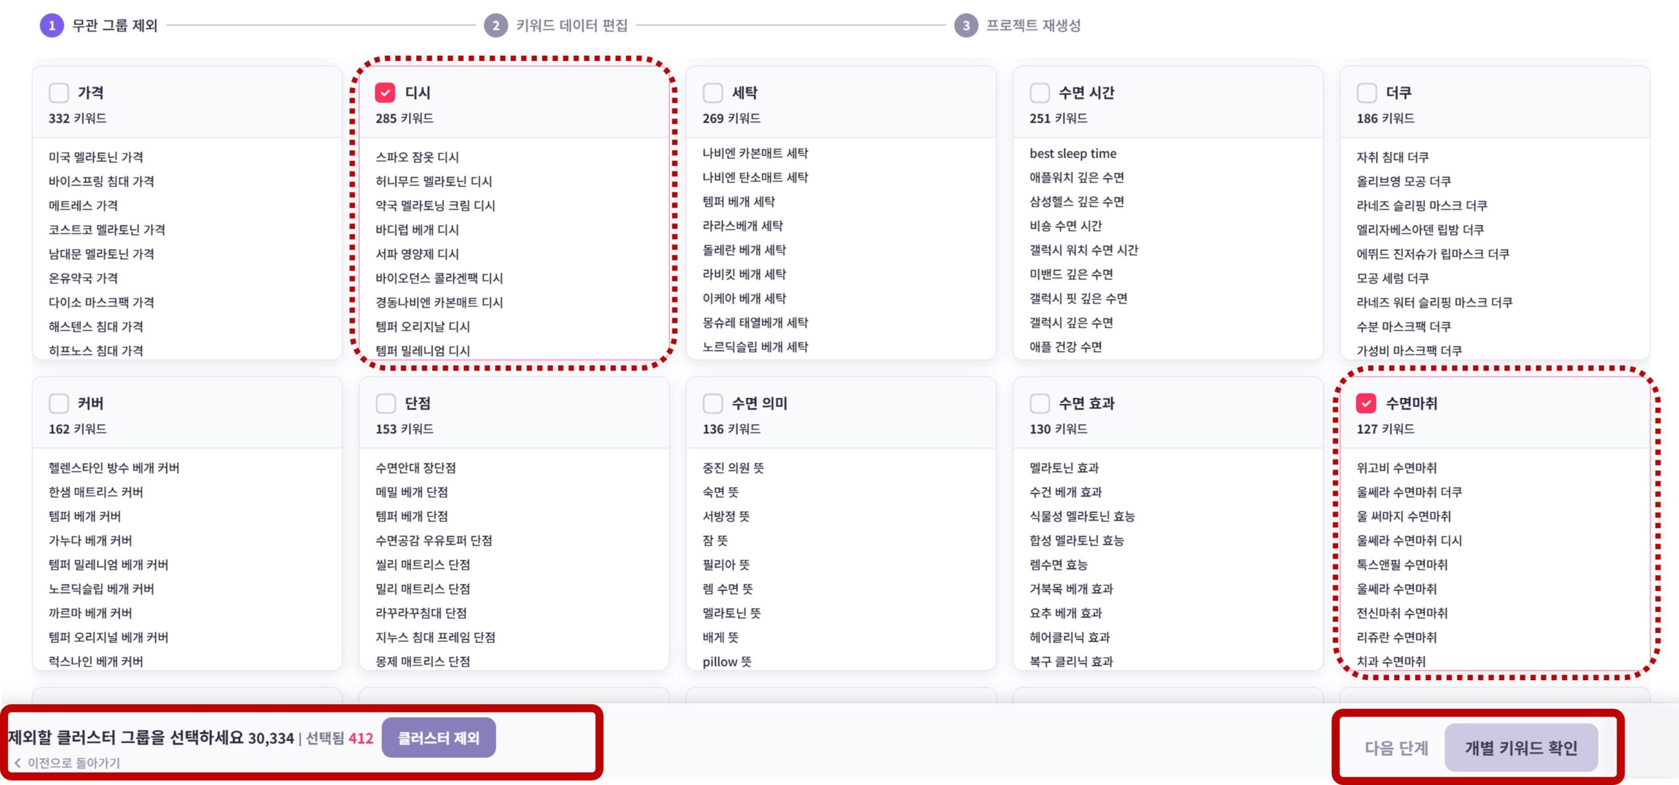Image resolution: width=1679 pixels, height=785 pixels.
Task: Uncheck the 수면마취 cluster checkbox
Action: click(1366, 403)
